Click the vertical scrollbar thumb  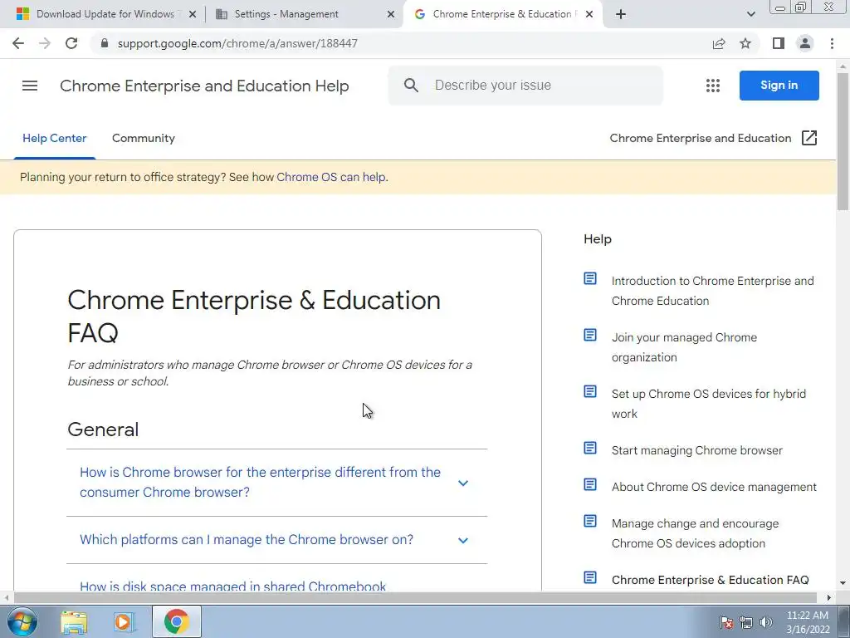pyautogui.click(x=843, y=141)
